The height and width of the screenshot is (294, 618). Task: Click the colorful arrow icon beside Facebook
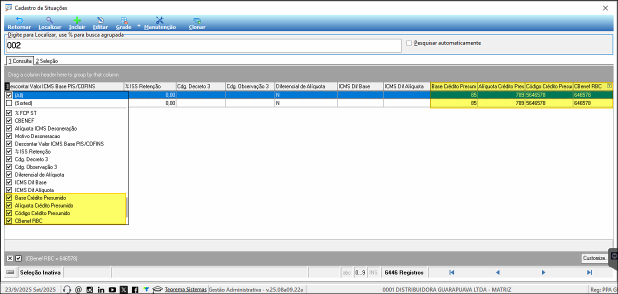coord(146,289)
